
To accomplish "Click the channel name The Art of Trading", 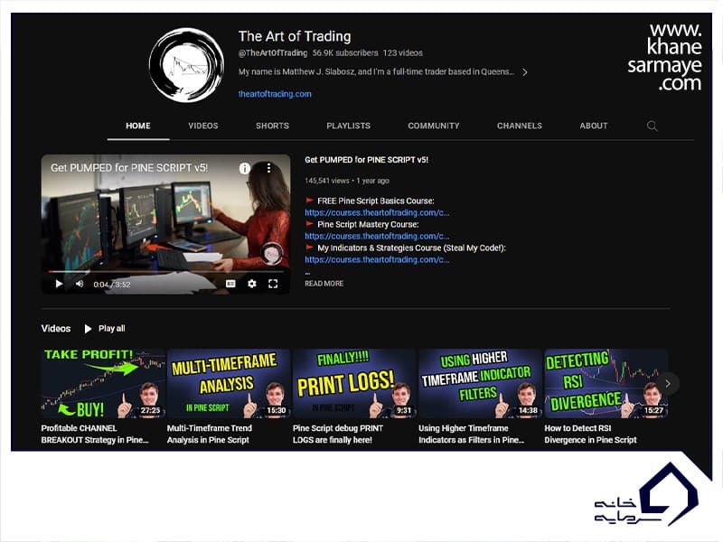I will coord(295,36).
